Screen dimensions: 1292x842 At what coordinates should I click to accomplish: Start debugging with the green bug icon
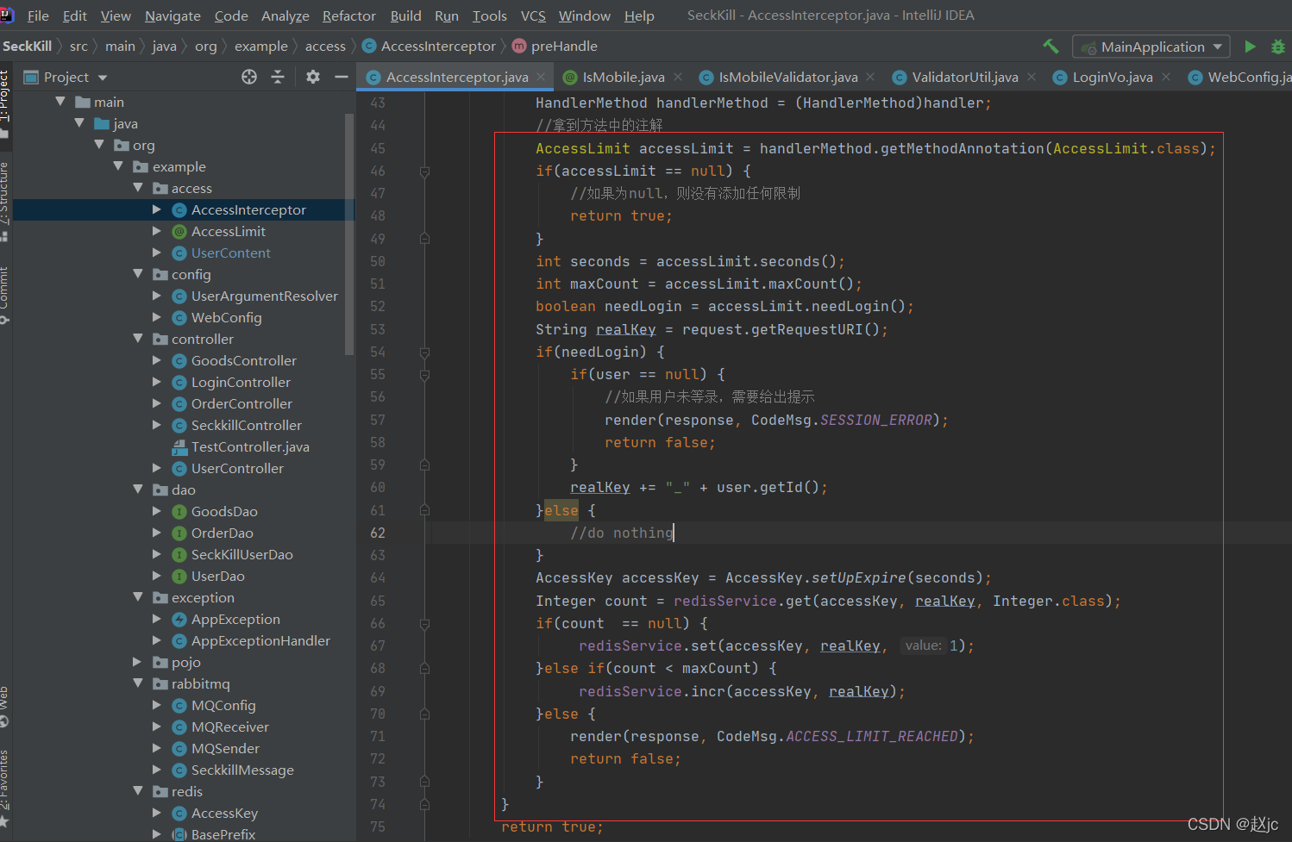[1278, 47]
